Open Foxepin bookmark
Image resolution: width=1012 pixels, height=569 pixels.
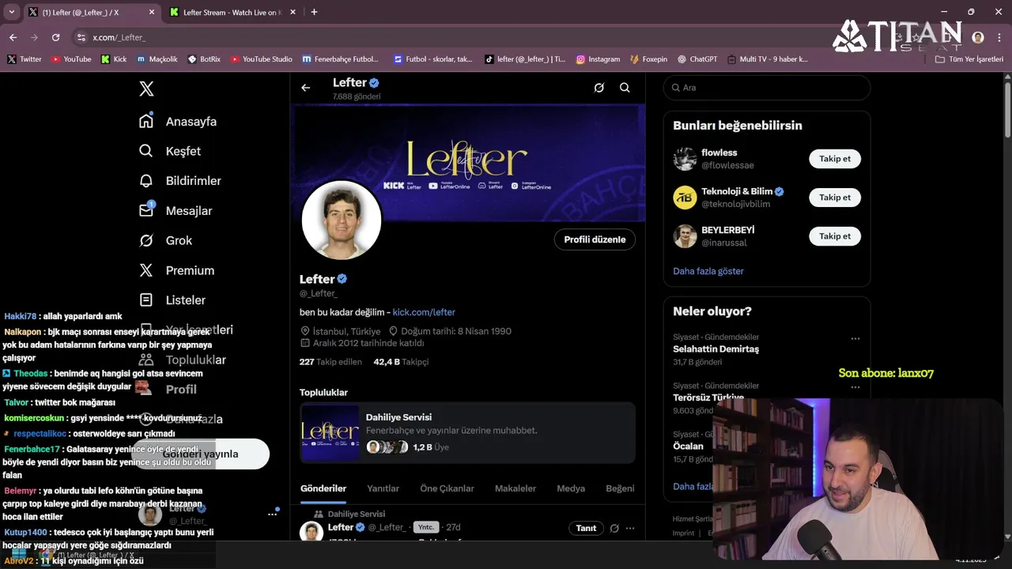click(x=649, y=59)
